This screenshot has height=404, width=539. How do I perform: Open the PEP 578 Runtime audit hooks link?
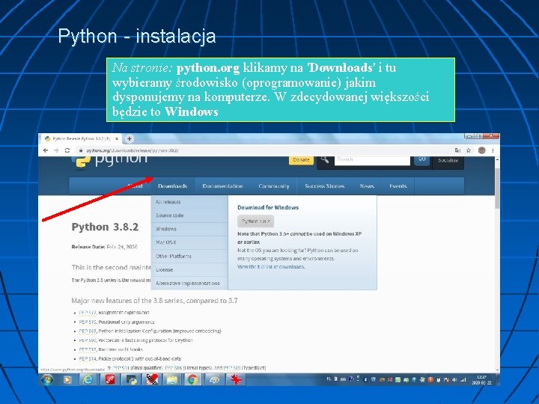[x=88, y=349]
